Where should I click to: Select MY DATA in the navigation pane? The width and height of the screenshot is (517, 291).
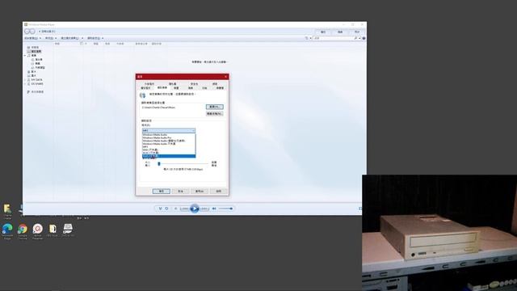(x=36, y=80)
